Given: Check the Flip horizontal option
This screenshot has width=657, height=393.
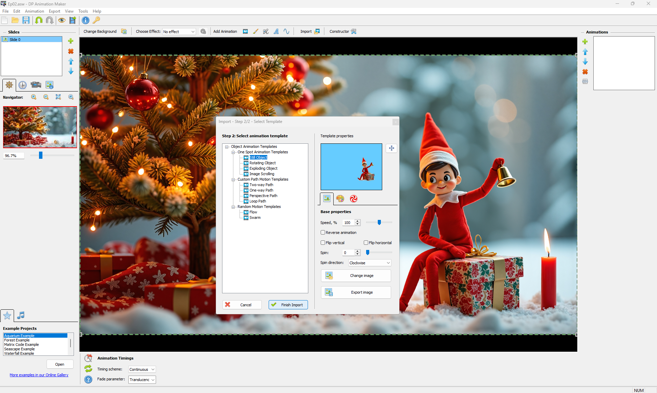Looking at the screenshot, I should pyautogui.click(x=366, y=243).
